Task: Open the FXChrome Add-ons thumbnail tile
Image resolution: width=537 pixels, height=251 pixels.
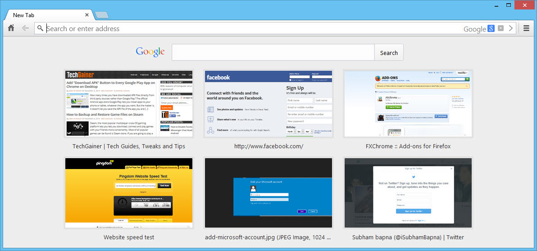Action: (408, 104)
